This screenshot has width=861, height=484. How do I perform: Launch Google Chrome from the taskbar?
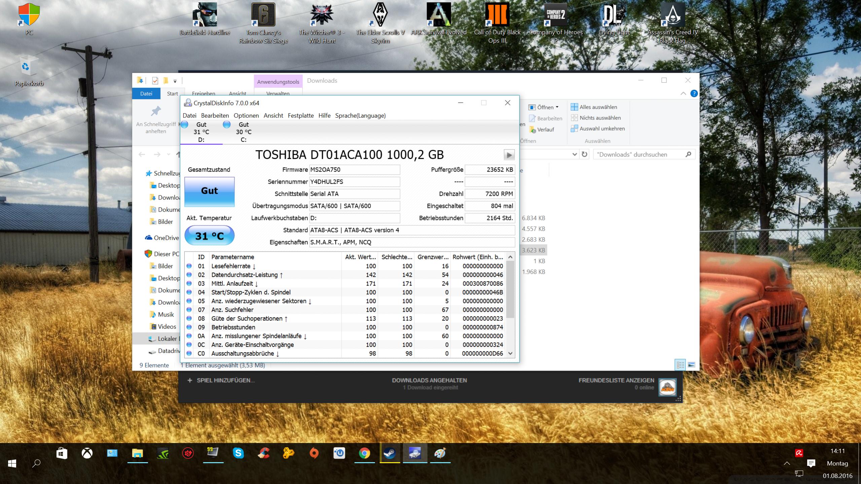364,453
